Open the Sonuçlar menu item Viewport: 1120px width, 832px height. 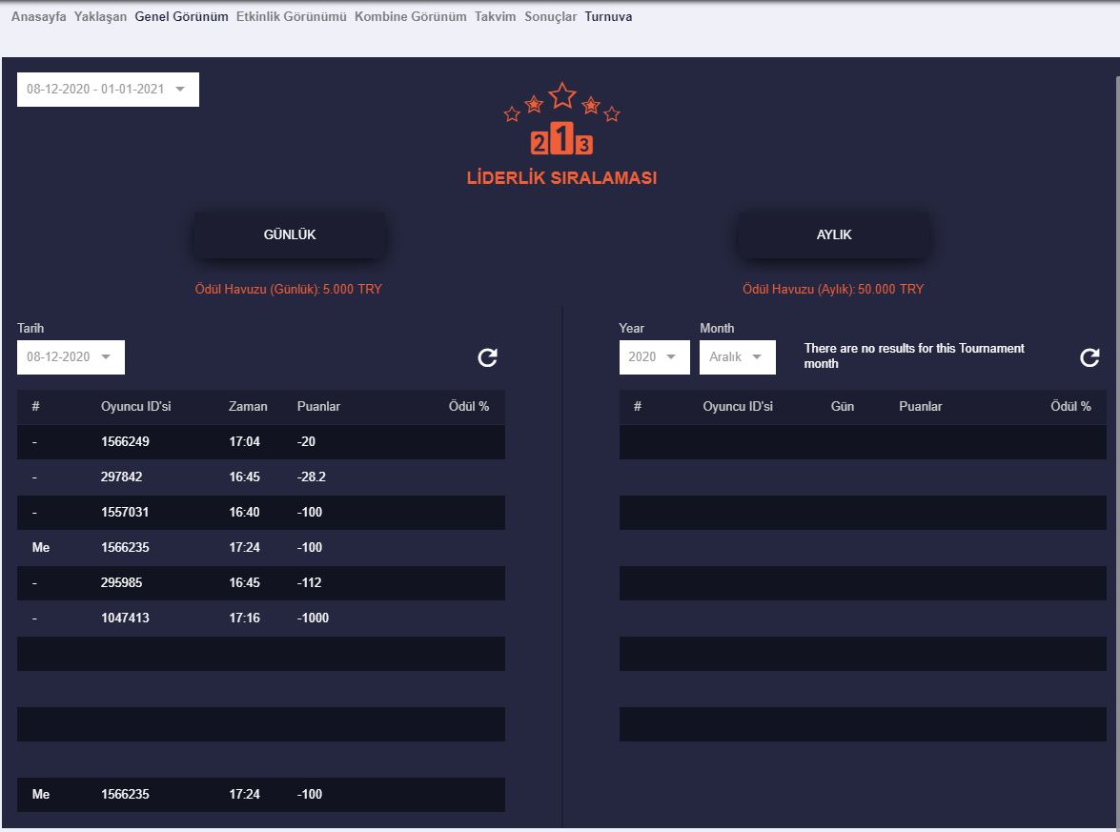click(550, 16)
